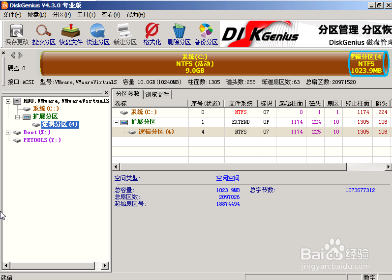Open the 分区(P) menu
Viewport: 392px width, 280px height.
[x=61, y=15]
